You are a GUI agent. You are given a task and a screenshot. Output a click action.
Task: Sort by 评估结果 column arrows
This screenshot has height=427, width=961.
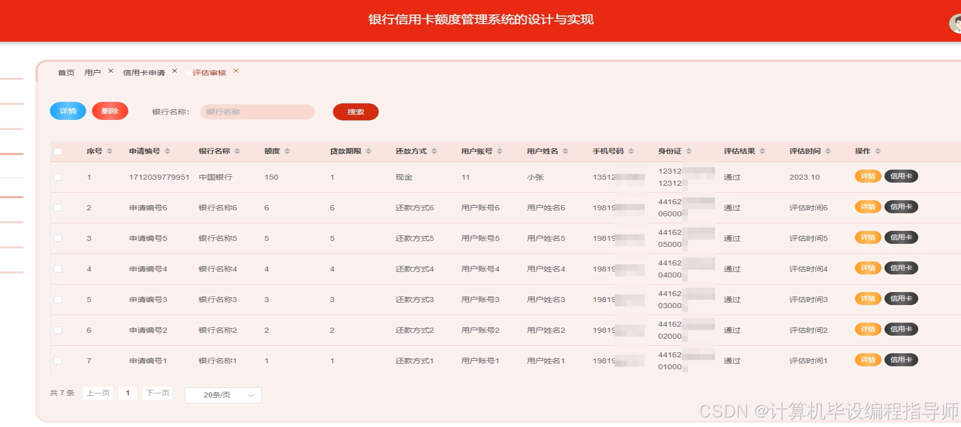click(x=762, y=151)
